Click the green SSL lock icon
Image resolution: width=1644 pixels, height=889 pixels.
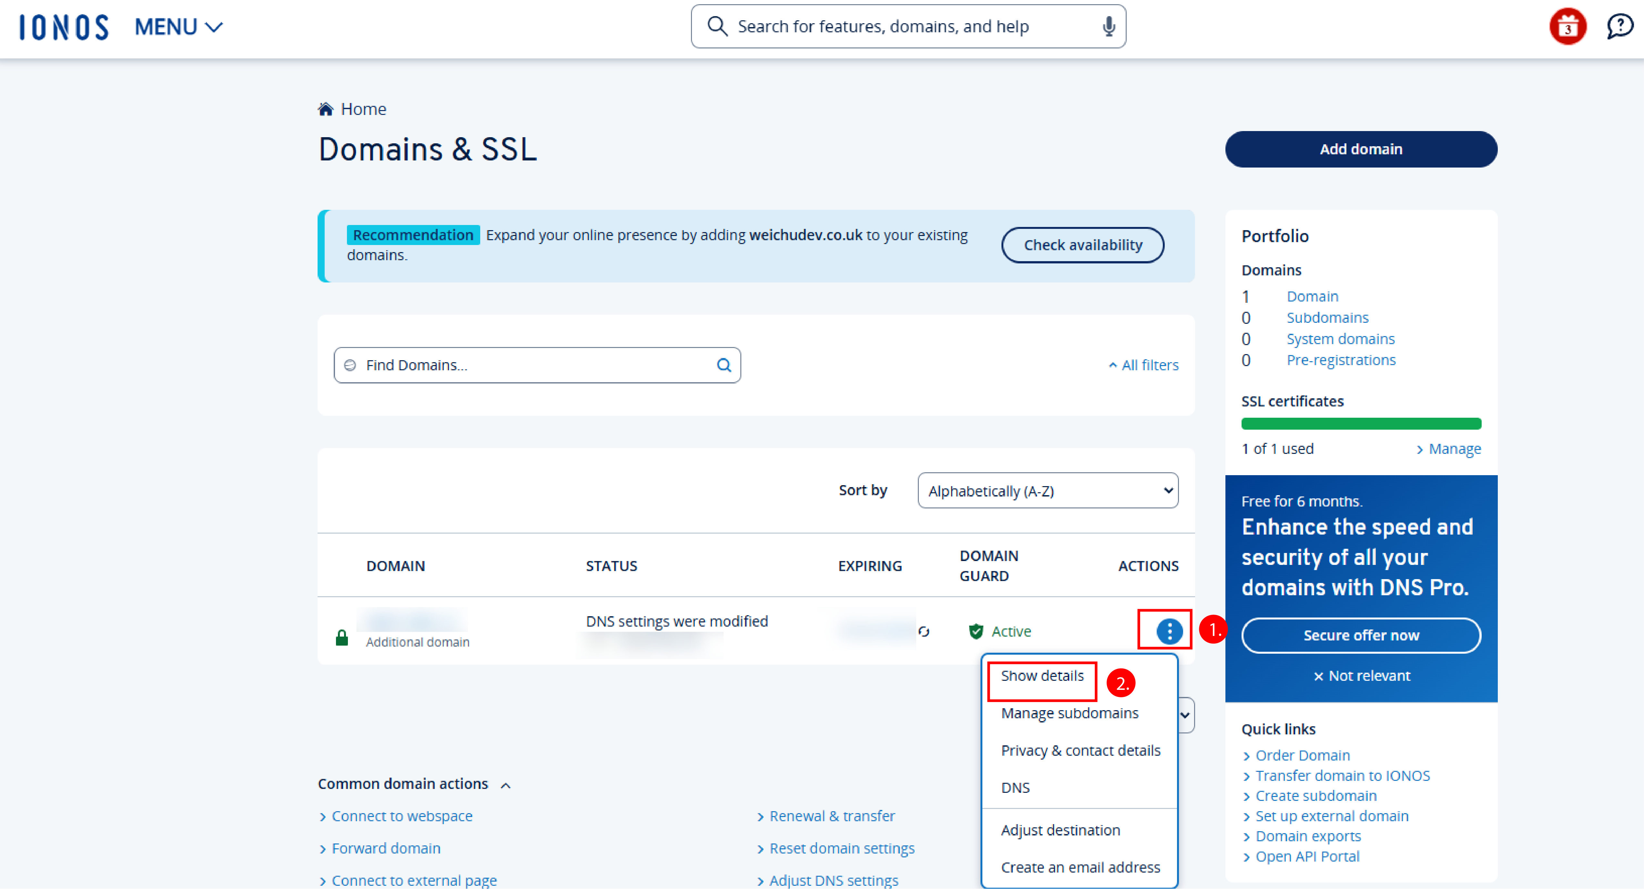coord(342,637)
